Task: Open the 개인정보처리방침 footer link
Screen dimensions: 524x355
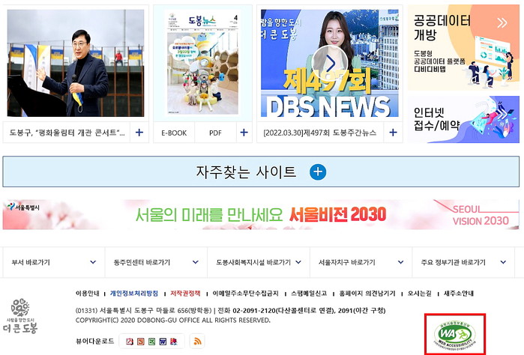Action: click(x=134, y=294)
